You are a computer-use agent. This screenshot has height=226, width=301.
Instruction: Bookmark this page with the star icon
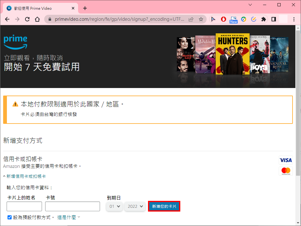point(201,19)
